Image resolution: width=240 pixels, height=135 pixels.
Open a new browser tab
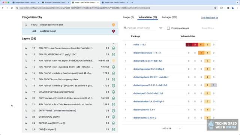pyautogui.click(x=132, y=3)
